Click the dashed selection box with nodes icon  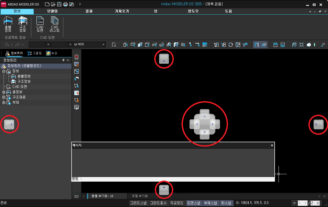point(301,45)
